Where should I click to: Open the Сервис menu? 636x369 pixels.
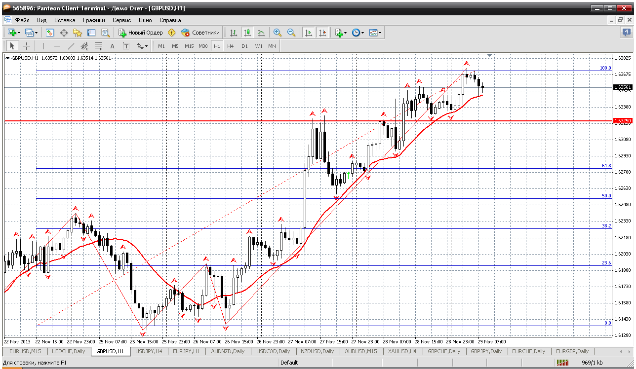[121, 20]
